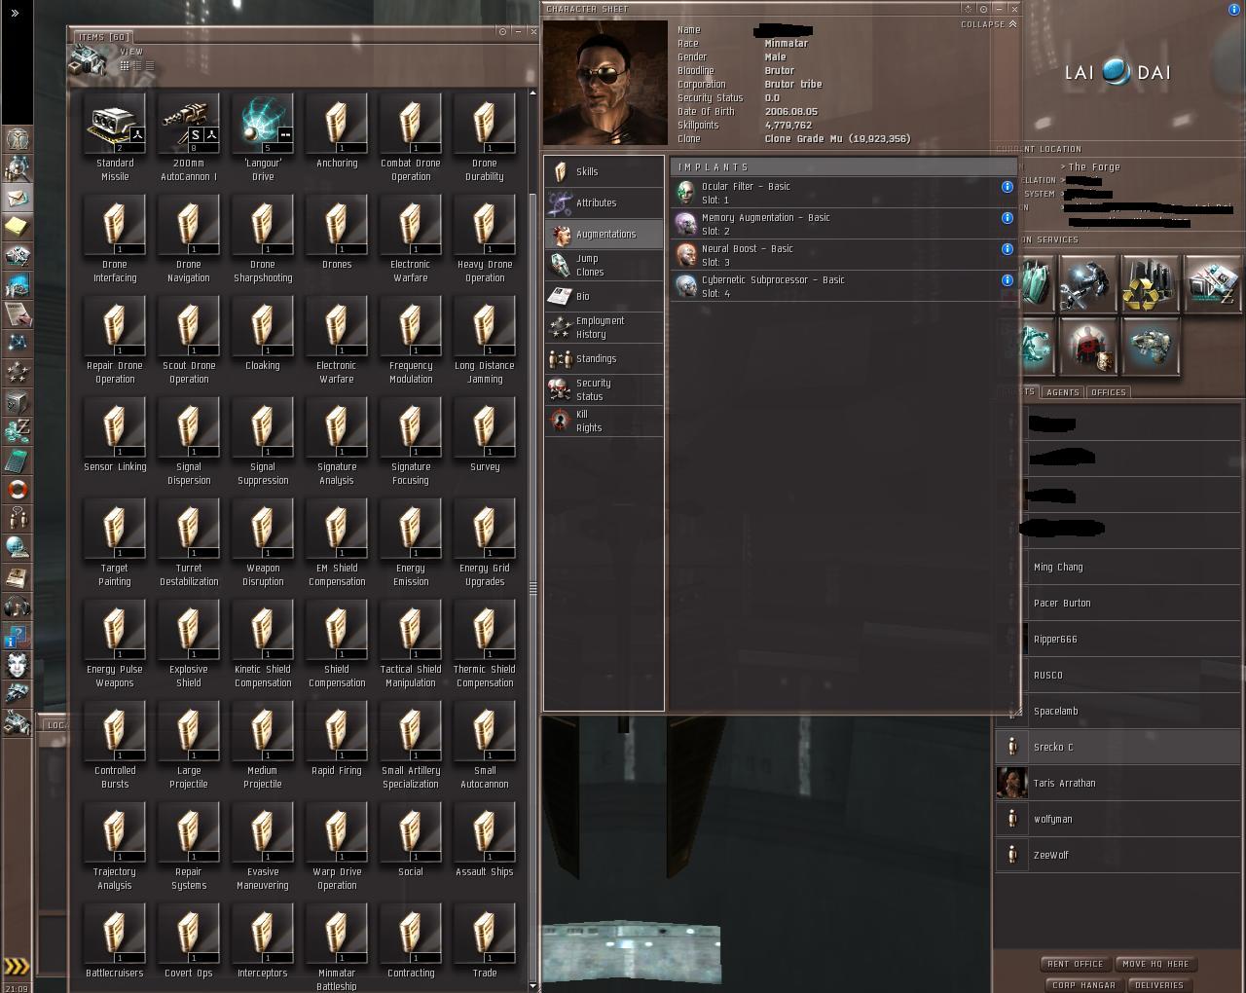The height and width of the screenshot is (993, 1246).
Task: Open the Standings tab
Action: [604, 358]
